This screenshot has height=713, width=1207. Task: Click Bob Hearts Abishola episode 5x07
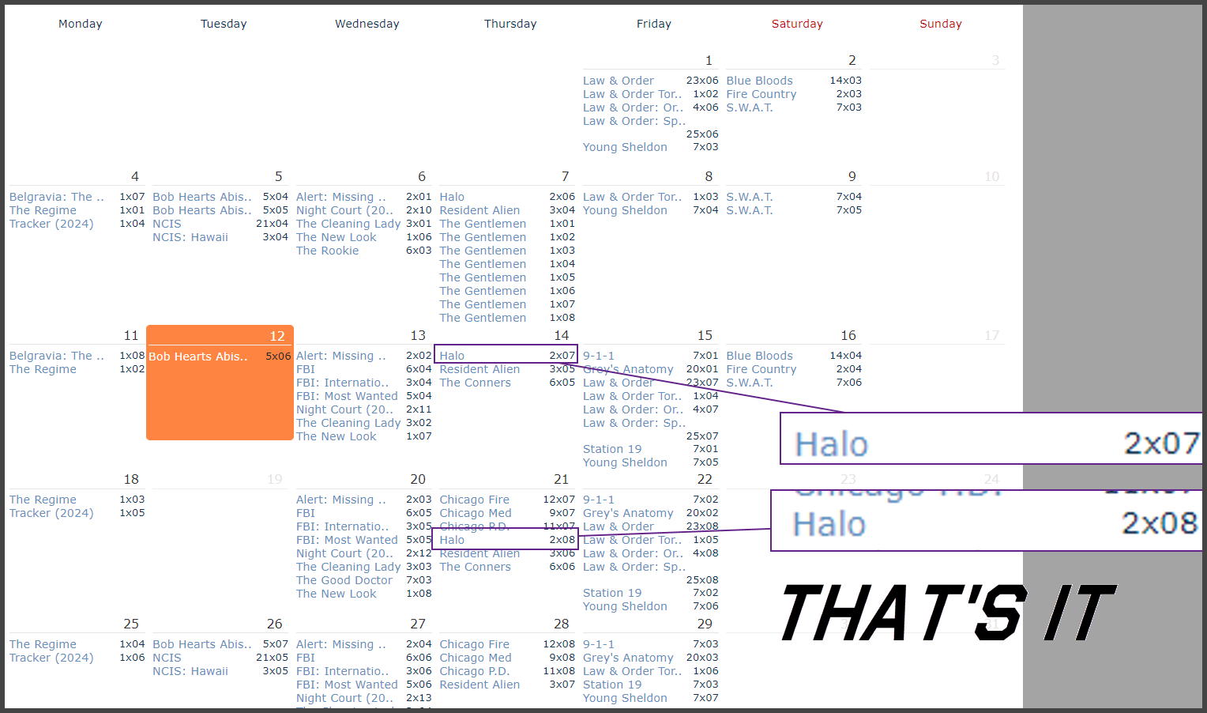tap(202, 644)
